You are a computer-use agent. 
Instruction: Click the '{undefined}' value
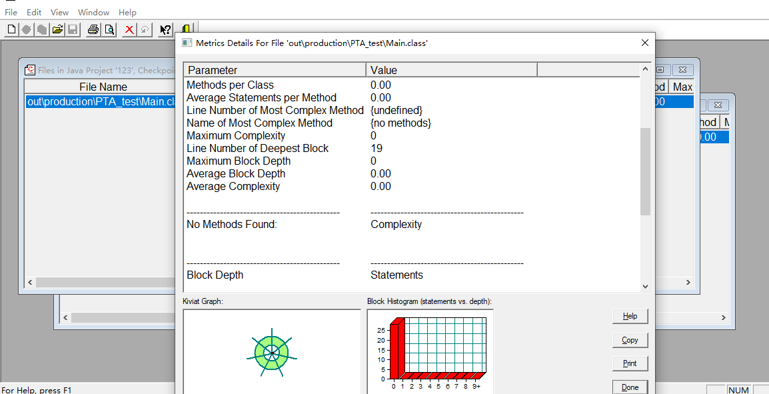pos(396,111)
